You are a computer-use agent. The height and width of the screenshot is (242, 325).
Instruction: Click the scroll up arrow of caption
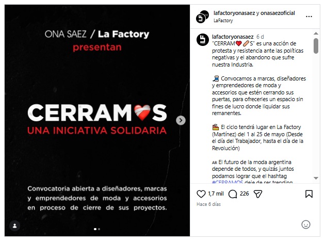(x=316, y=34)
